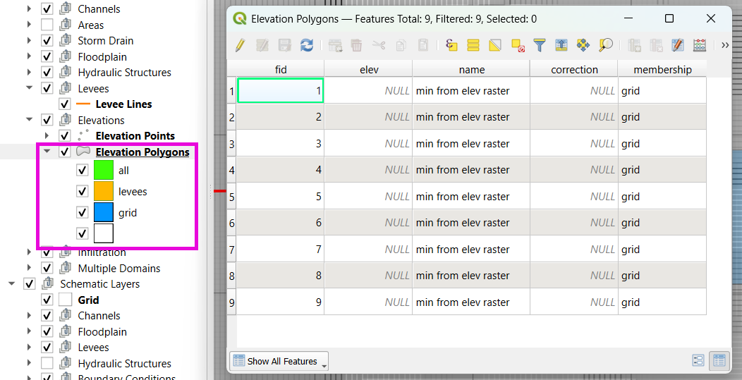Open select features by expression
This screenshot has height=380, width=742.
pyautogui.click(x=451, y=45)
